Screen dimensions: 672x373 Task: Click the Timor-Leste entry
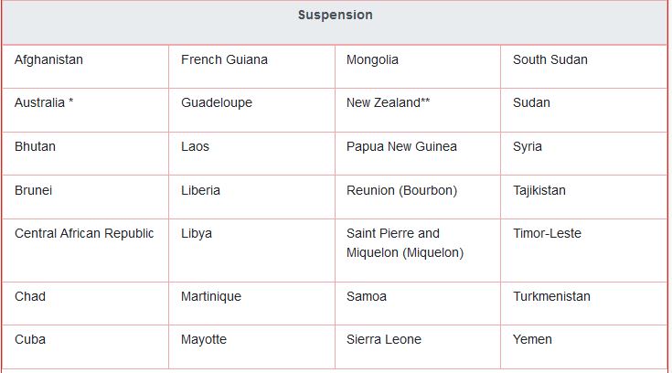tap(547, 233)
